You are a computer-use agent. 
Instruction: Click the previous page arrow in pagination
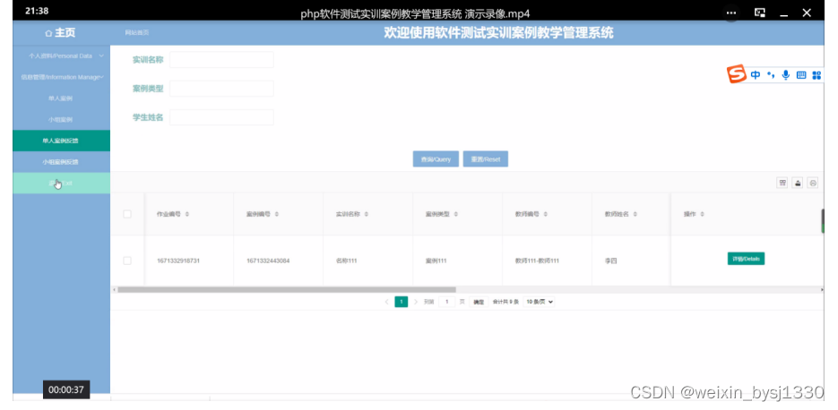[x=387, y=302]
